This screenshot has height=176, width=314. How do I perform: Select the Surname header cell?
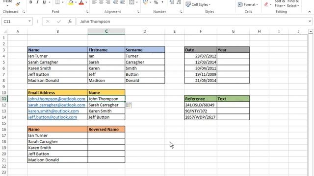point(145,50)
